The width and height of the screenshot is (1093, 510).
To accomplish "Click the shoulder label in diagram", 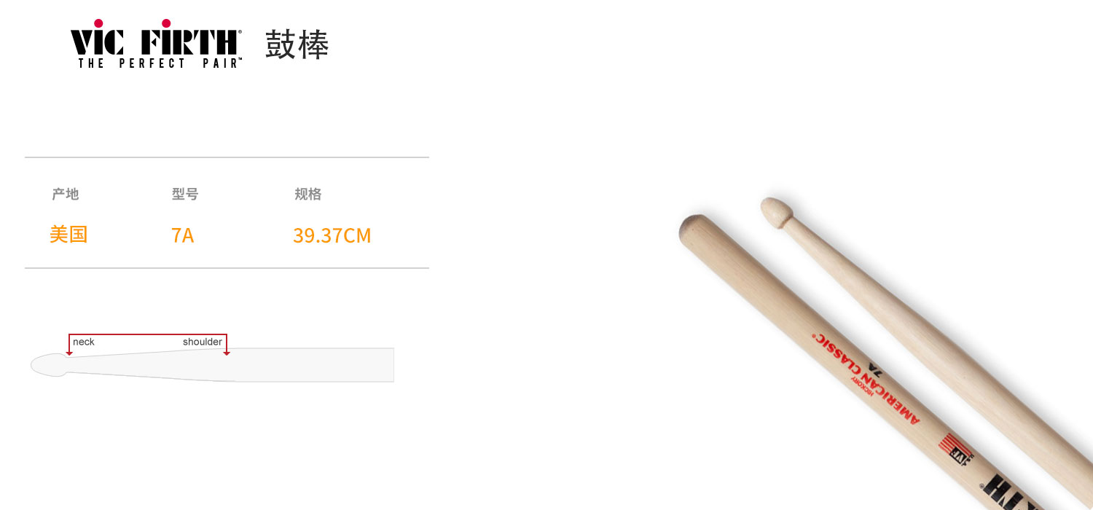I will 203,342.
